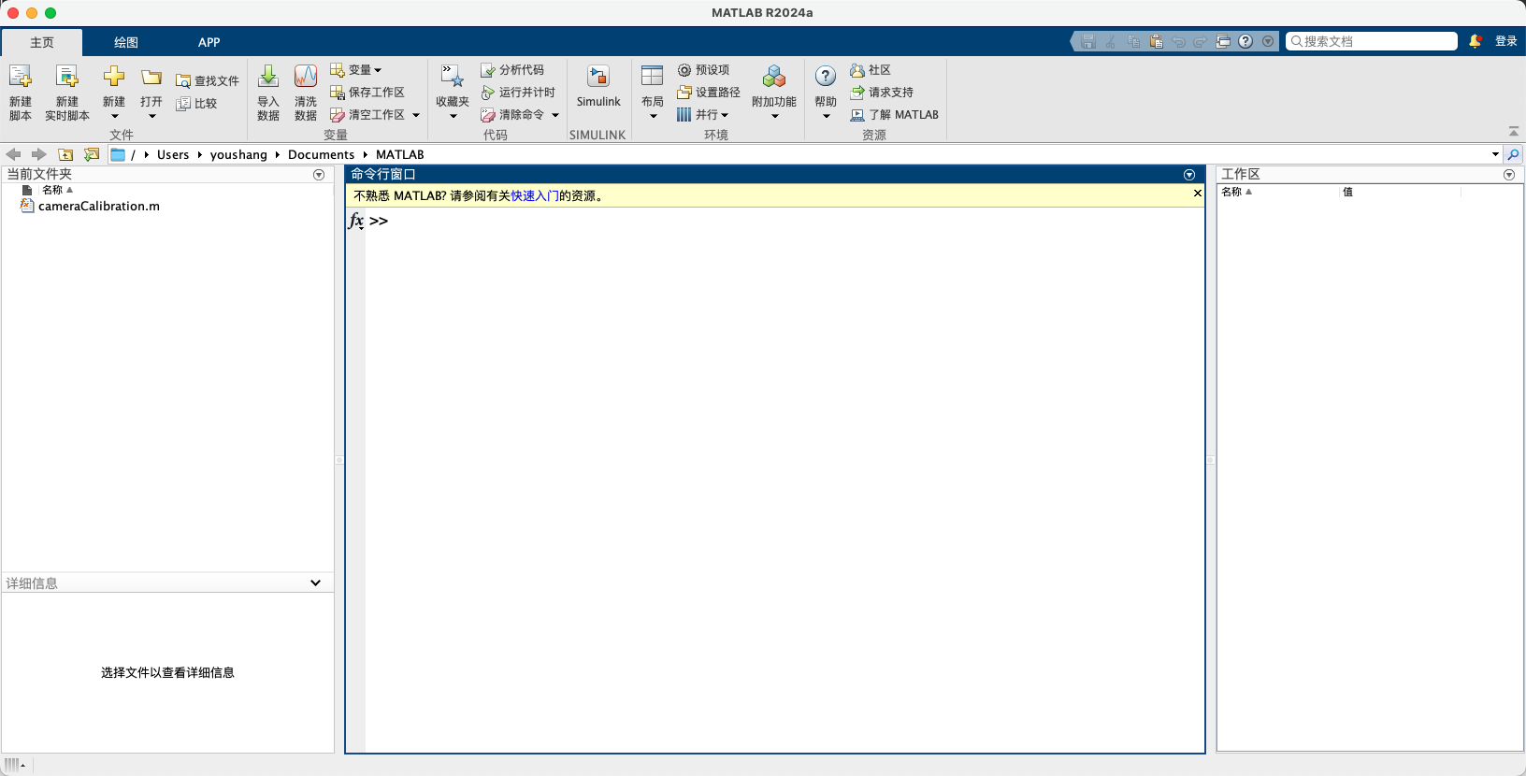
Task: Click 请求支持 to request support
Action: tap(882, 93)
